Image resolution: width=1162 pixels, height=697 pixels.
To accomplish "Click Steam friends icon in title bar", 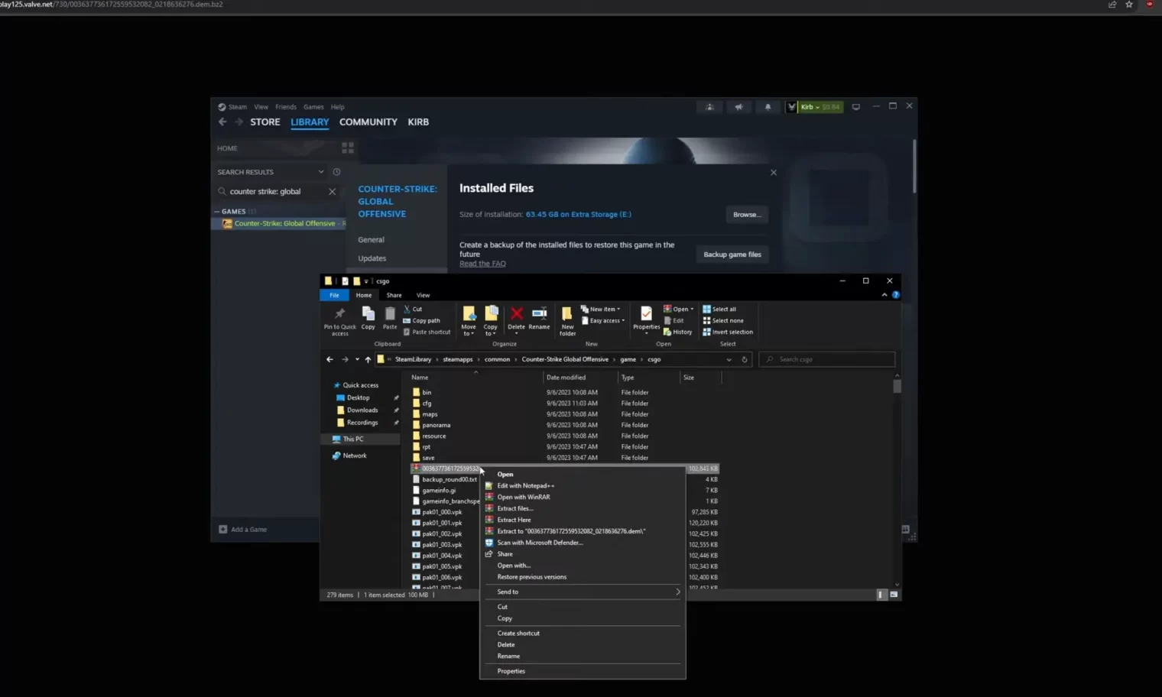I will tap(710, 107).
